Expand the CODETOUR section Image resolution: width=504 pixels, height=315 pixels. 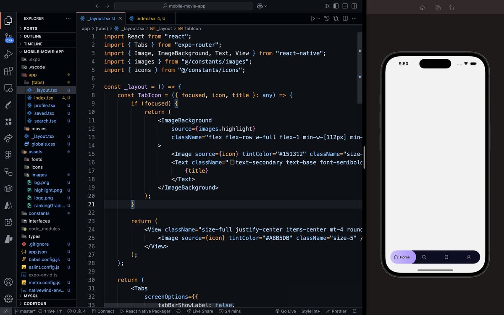click(47, 304)
